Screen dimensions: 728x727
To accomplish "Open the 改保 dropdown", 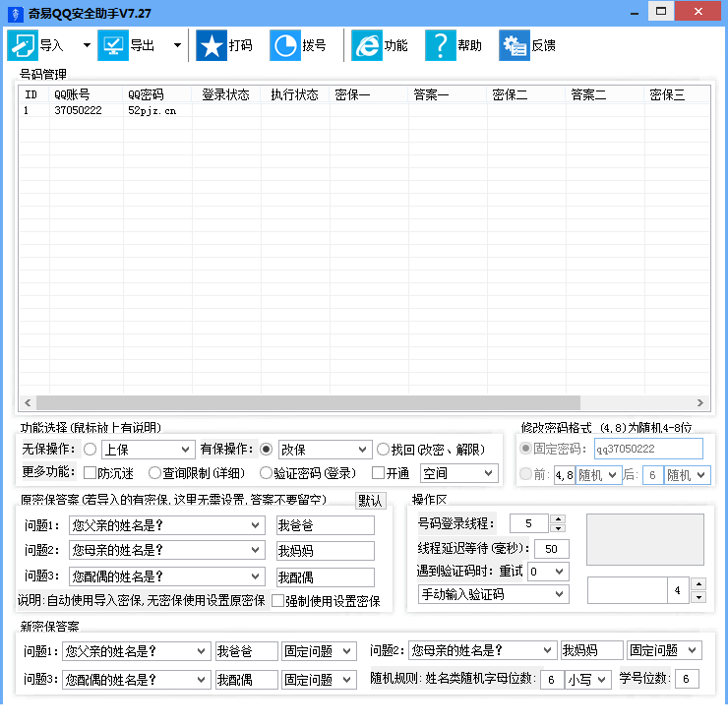I will tap(325, 450).
